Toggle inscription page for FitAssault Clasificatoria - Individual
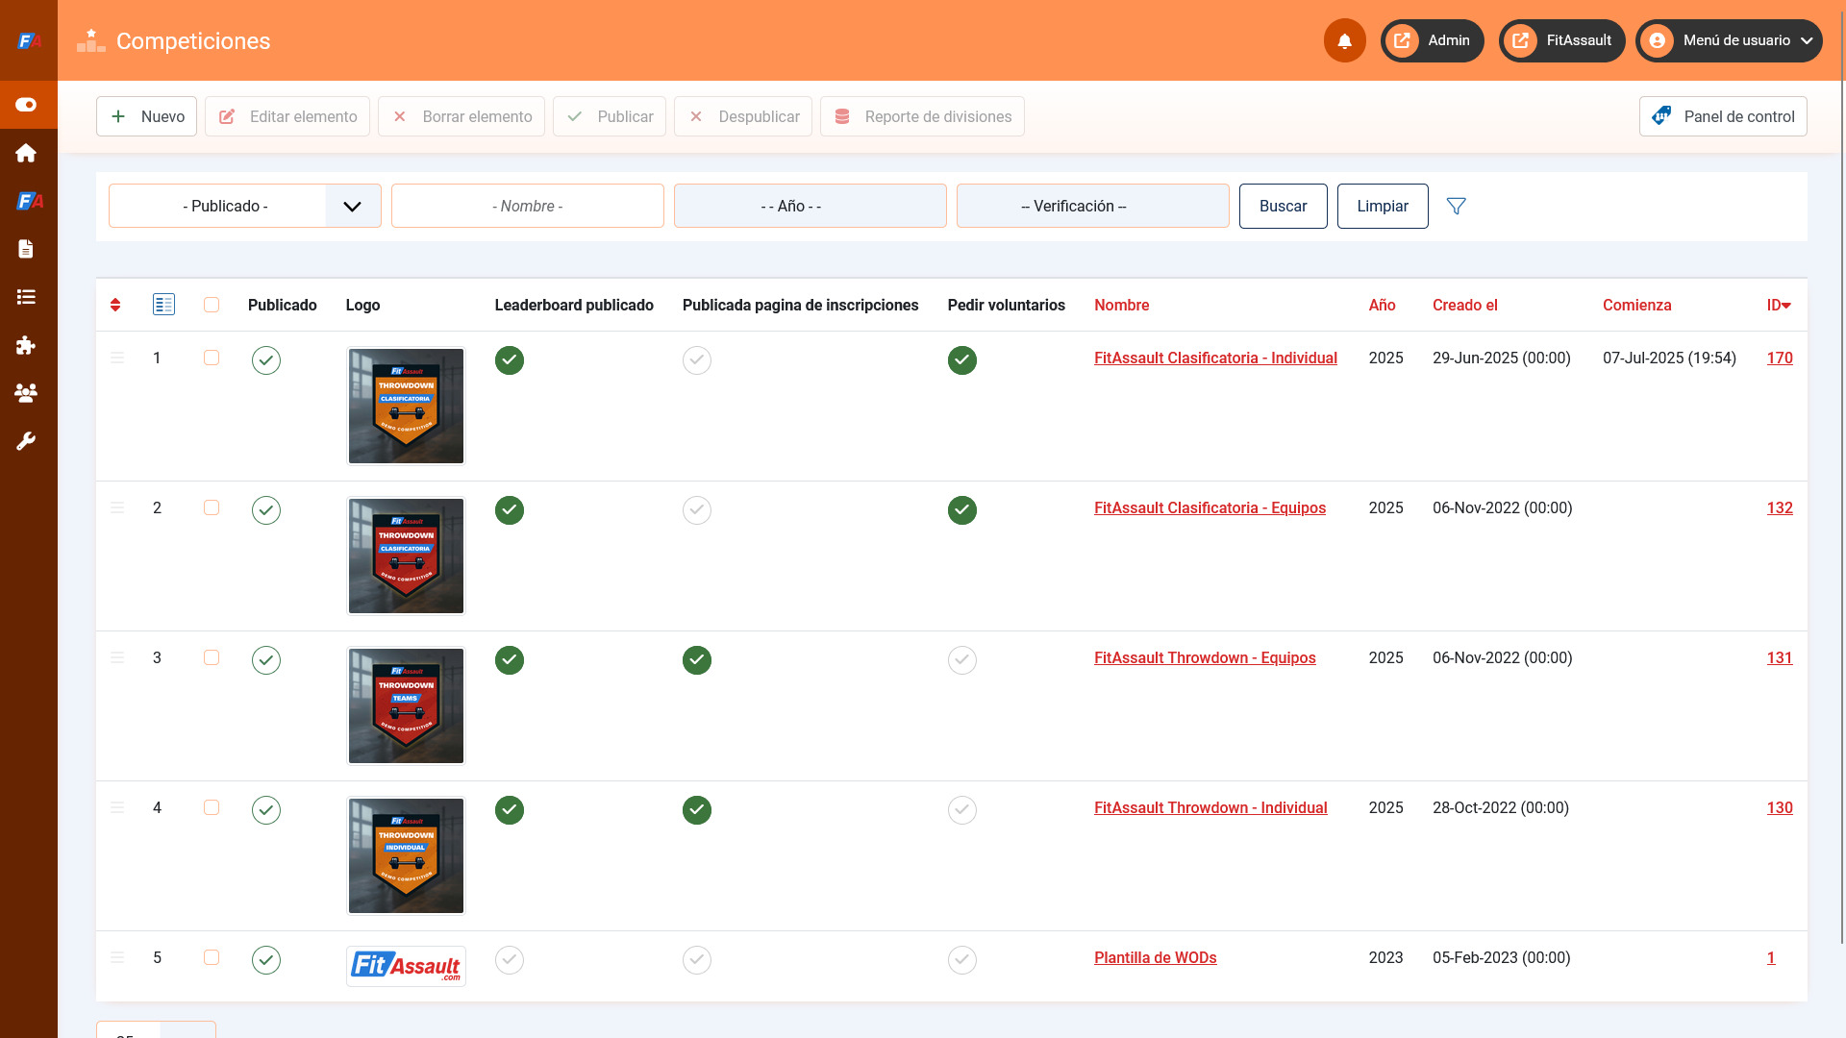 [697, 360]
